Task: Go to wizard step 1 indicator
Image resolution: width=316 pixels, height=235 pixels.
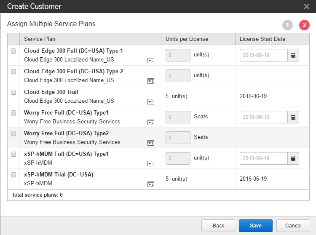Action: point(287,25)
